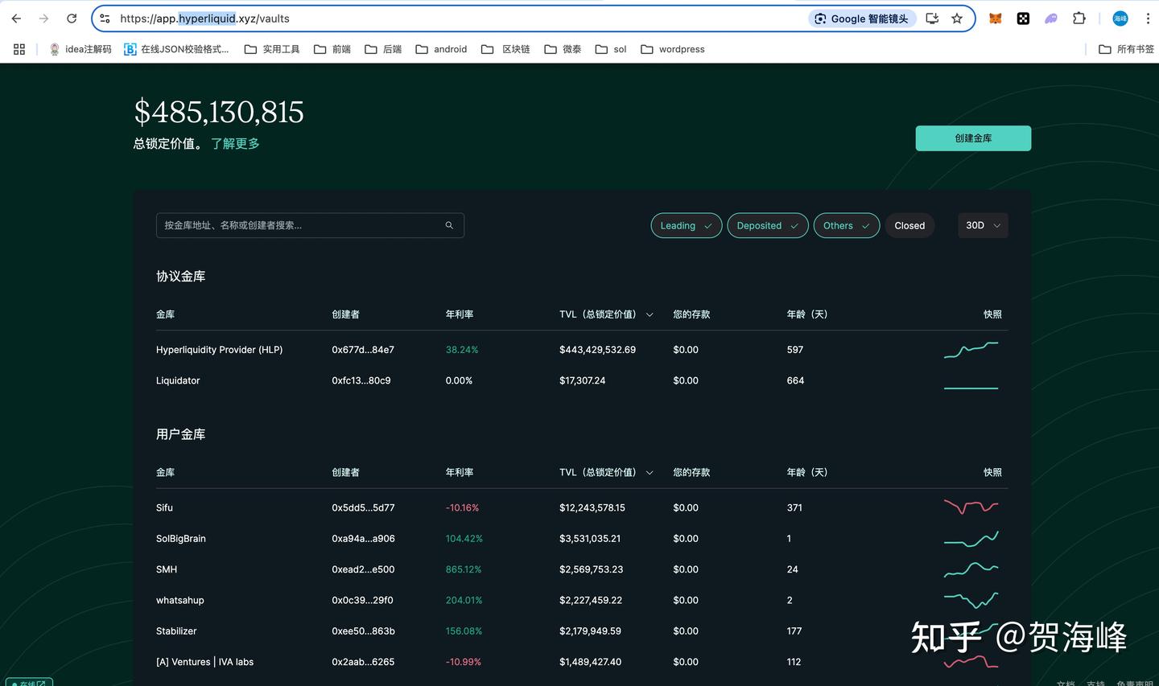This screenshot has width=1159, height=686.
Task: Click the Sifu snapshot sparkline
Action: pos(971,507)
